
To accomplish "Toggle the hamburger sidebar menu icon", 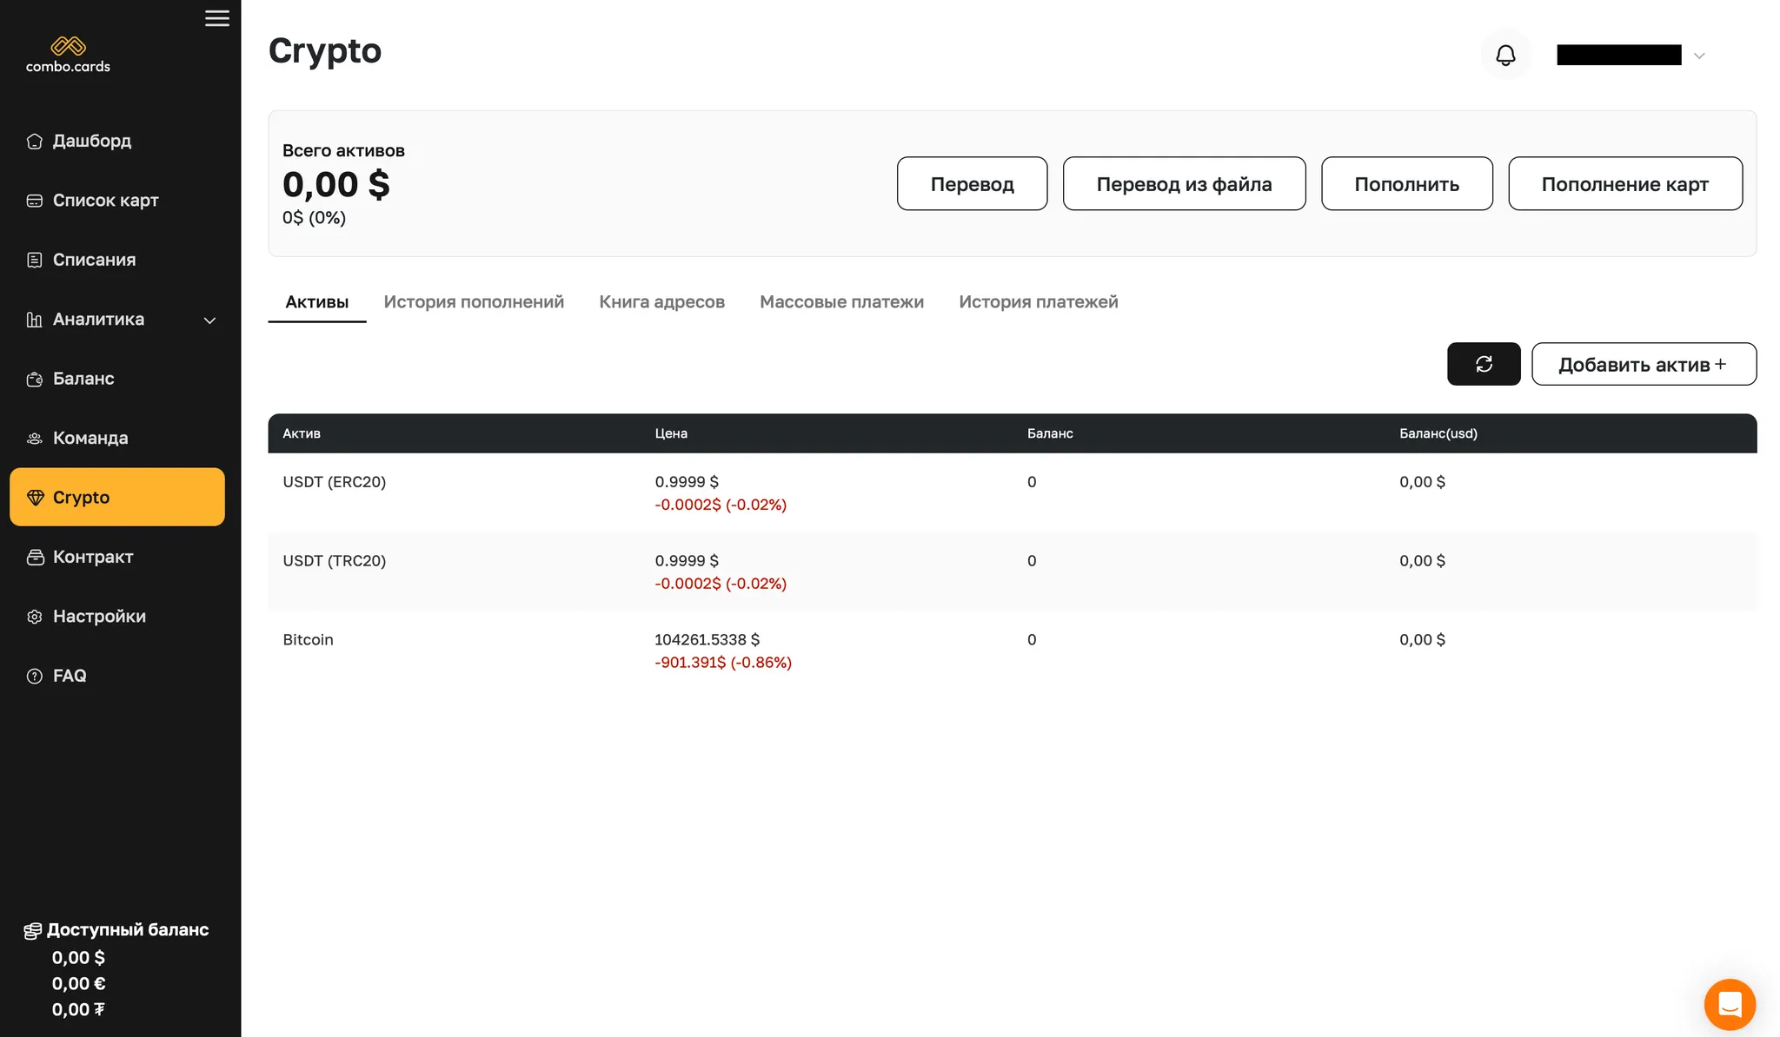I will coord(217,18).
